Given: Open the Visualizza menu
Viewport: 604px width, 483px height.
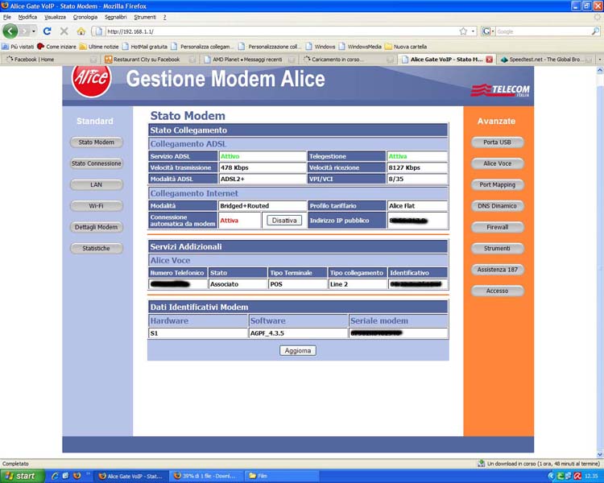Looking at the screenshot, I should tap(55, 18).
